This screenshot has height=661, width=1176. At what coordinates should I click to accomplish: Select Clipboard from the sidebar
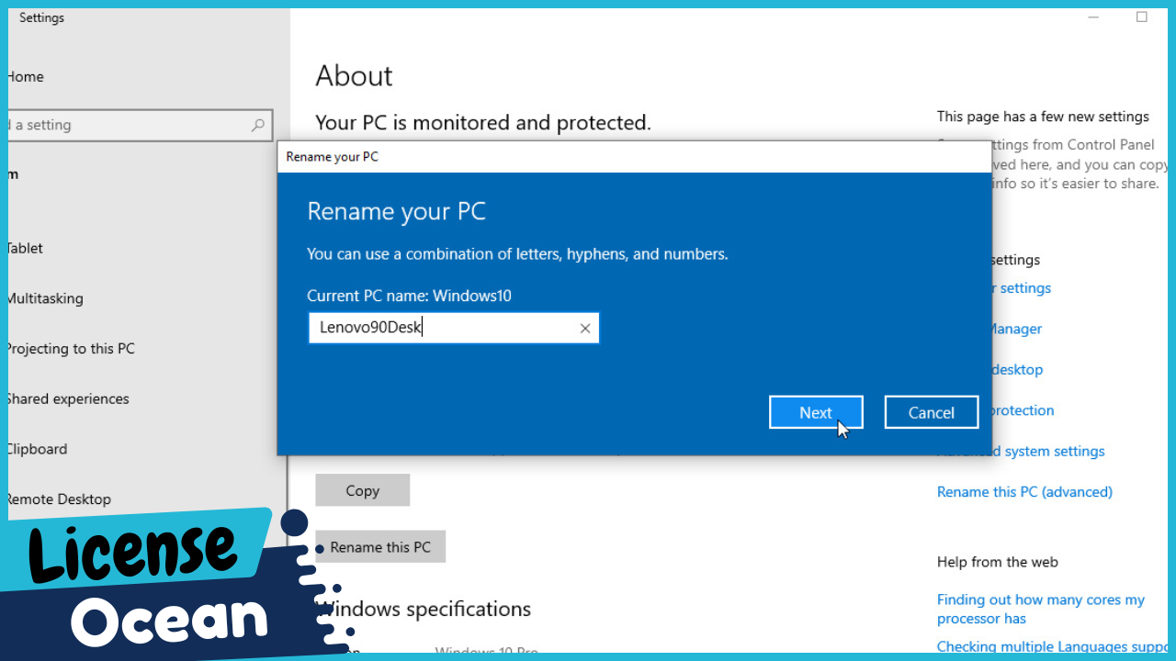37,448
